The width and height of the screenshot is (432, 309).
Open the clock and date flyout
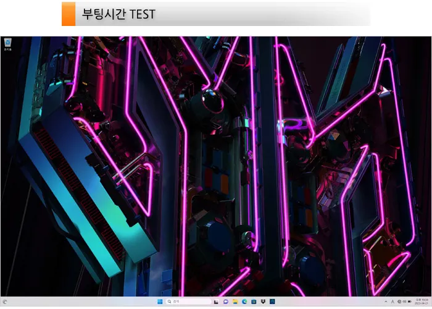(422, 302)
